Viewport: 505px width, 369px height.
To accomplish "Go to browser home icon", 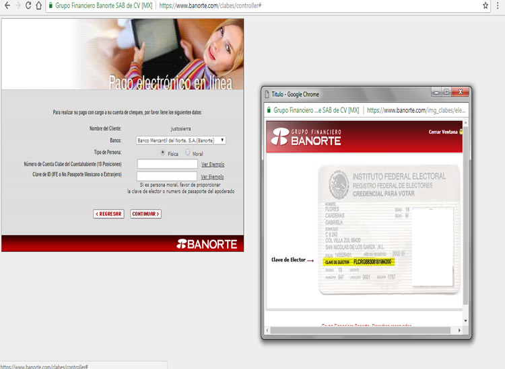I will click(38, 5).
